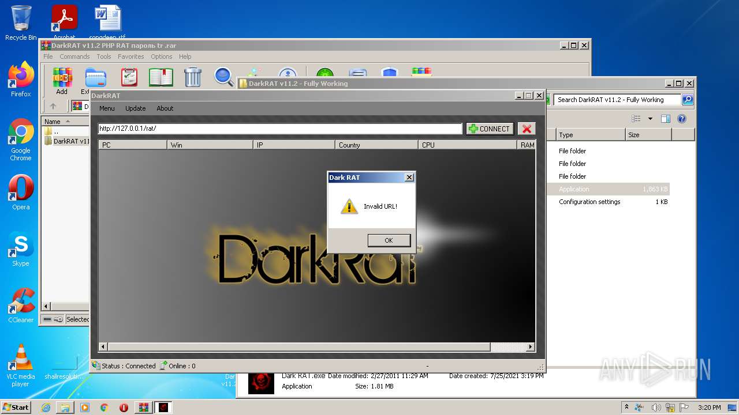This screenshot has width=739, height=415.
Task: Show hidden system tray icons arrow
Action: tap(626, 408)
